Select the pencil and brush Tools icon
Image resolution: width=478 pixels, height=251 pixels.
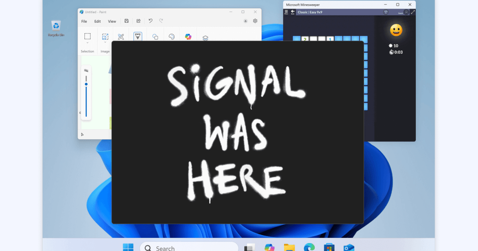pos(121,37)
